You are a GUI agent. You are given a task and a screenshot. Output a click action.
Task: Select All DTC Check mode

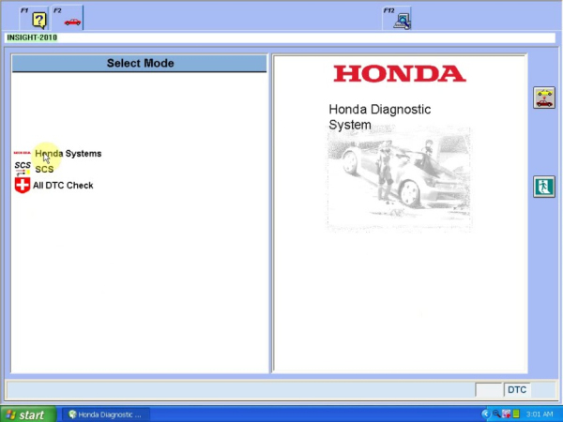tap(63, 185)
